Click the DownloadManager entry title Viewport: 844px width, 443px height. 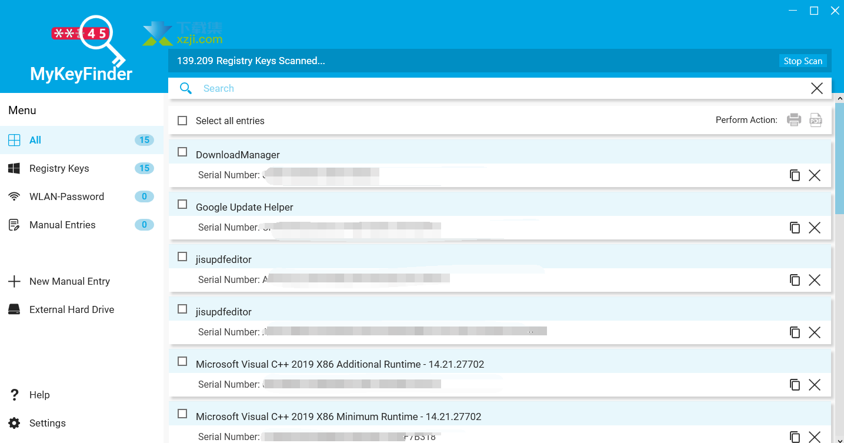click(238, 155)
